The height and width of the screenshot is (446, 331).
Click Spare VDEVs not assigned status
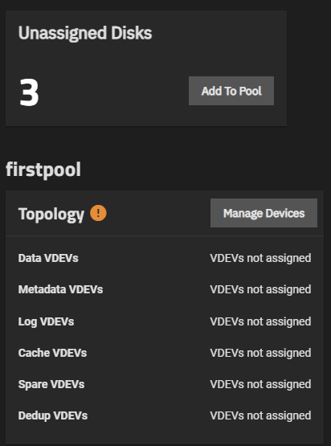click(260, 384)
